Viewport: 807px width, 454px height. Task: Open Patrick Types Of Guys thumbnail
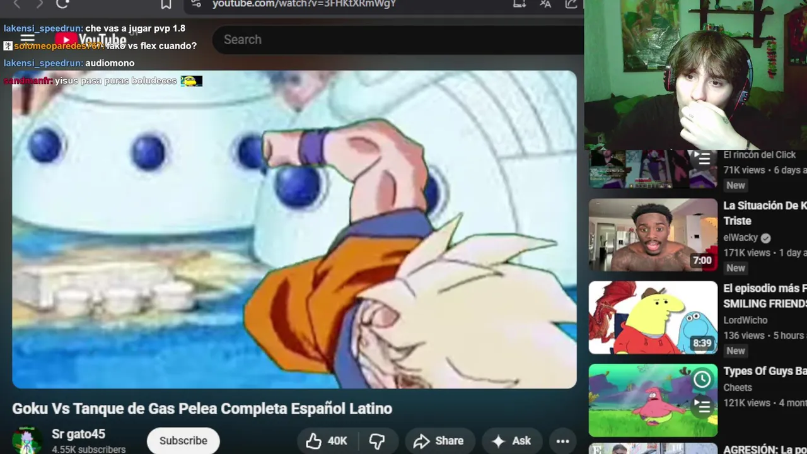click(x=653, y=400)
